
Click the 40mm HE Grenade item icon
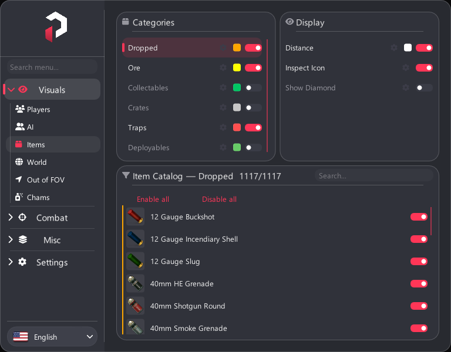[x=135, y=283]
